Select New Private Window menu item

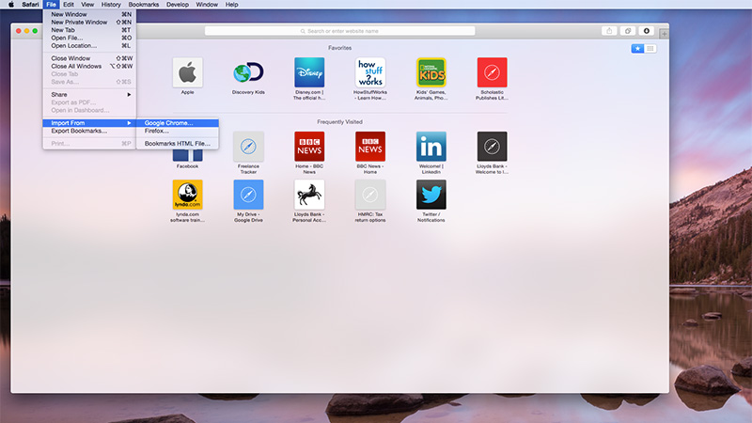point(89,22)
